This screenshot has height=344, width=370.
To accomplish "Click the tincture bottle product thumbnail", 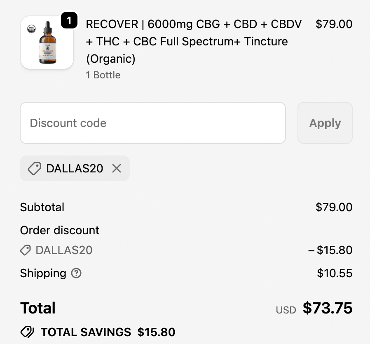I will tap(47, 43).
